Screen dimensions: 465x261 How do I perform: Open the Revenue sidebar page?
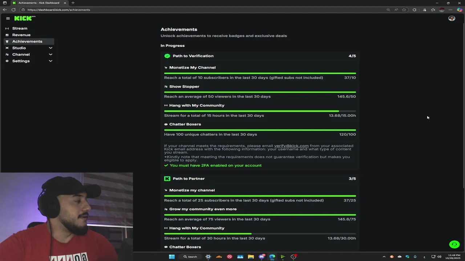point(21,35)
